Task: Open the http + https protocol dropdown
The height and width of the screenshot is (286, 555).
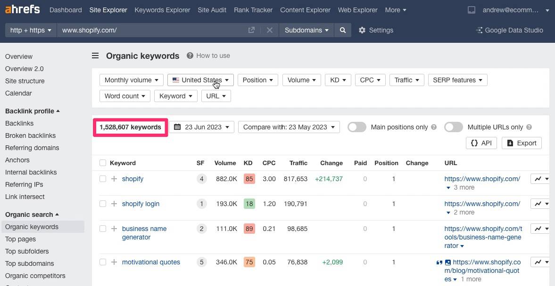Action: tap(31, 31)
